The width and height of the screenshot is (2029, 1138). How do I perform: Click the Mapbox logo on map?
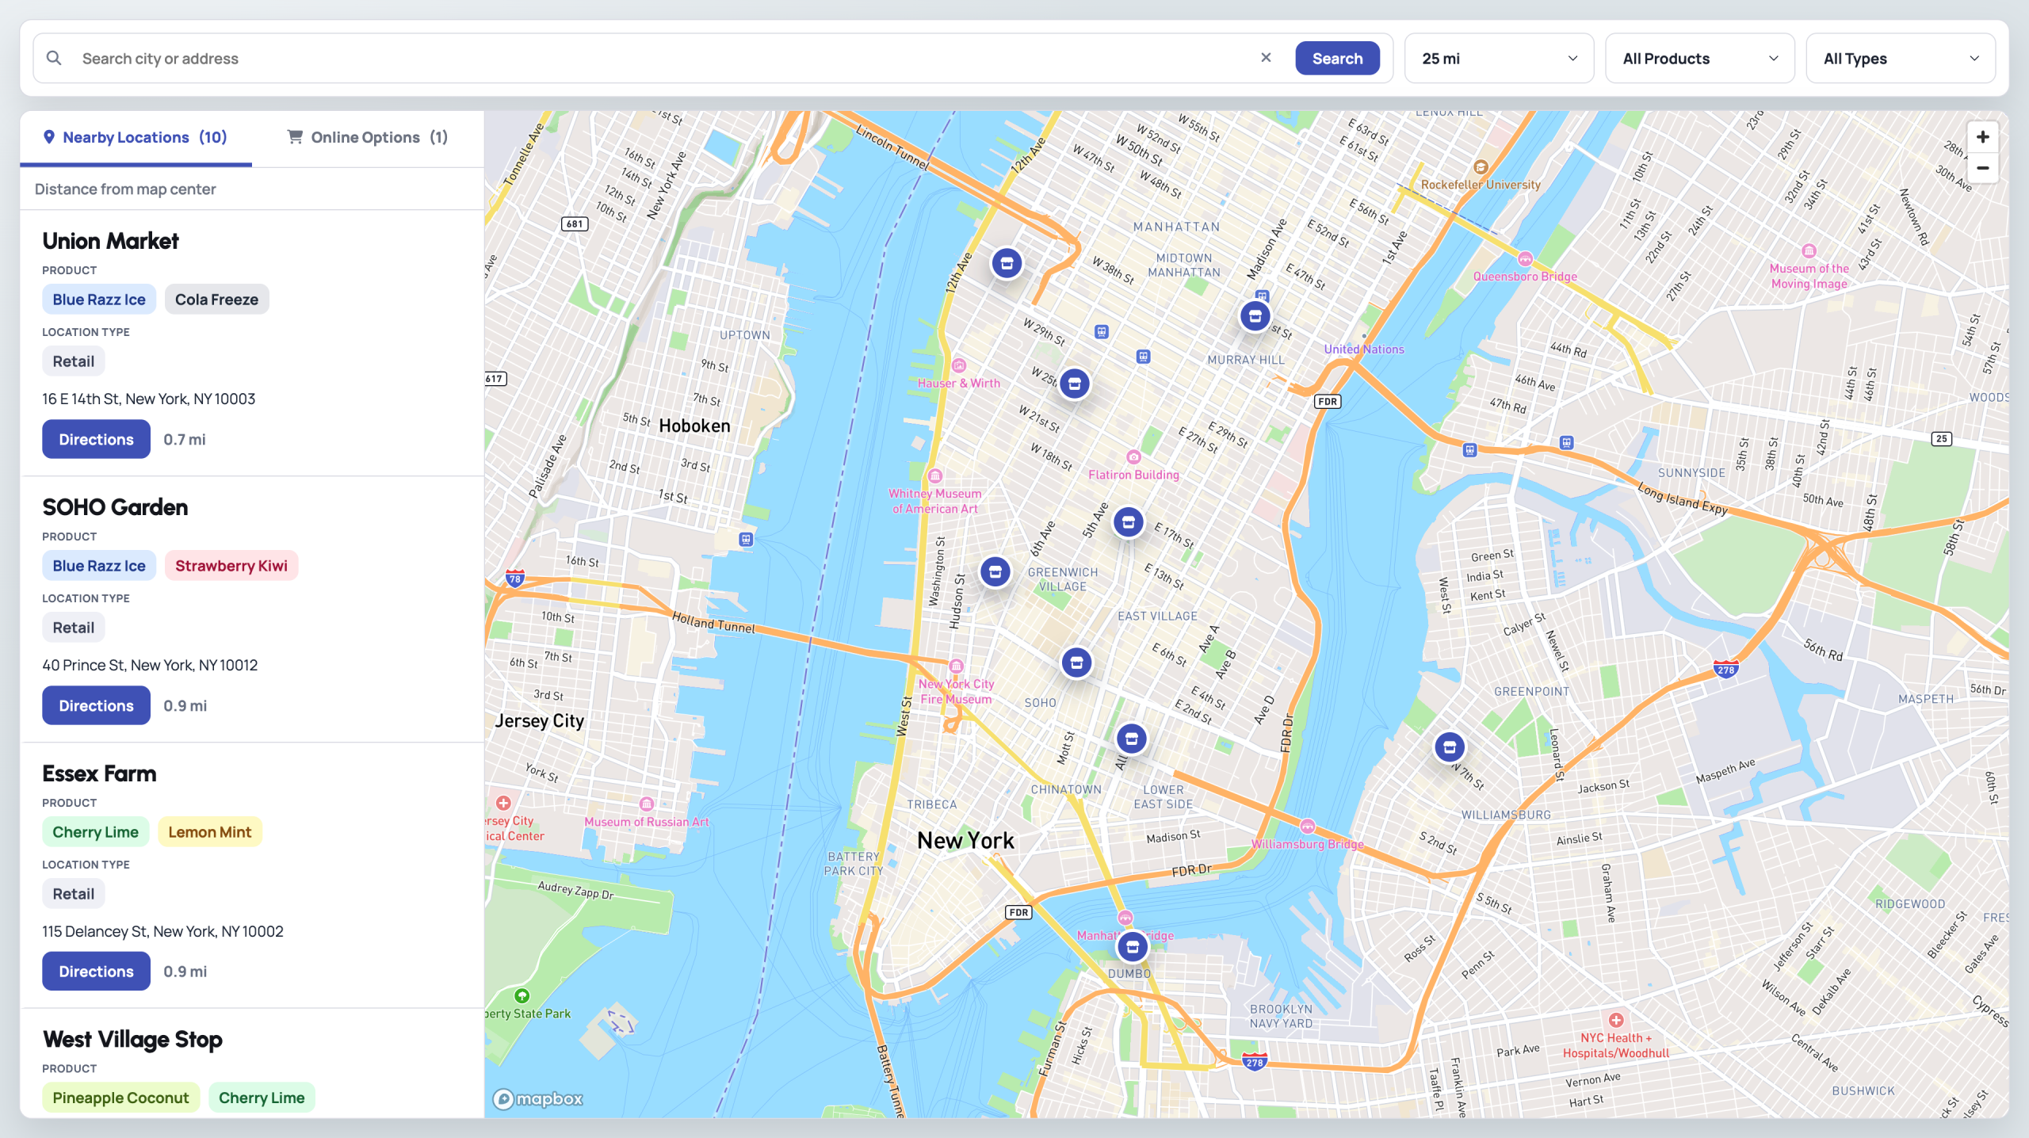click(538, 1099)
